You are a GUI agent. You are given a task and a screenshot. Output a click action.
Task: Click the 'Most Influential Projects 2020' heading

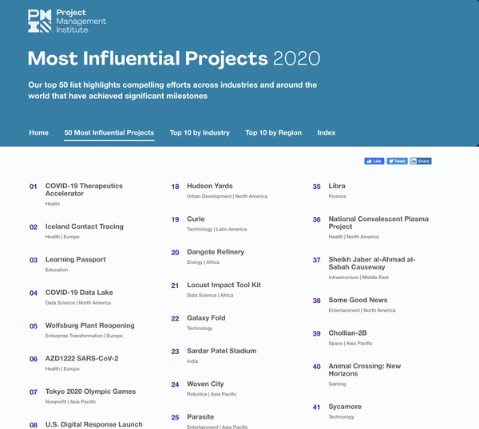pyautogui.click(x=174, y=58)
